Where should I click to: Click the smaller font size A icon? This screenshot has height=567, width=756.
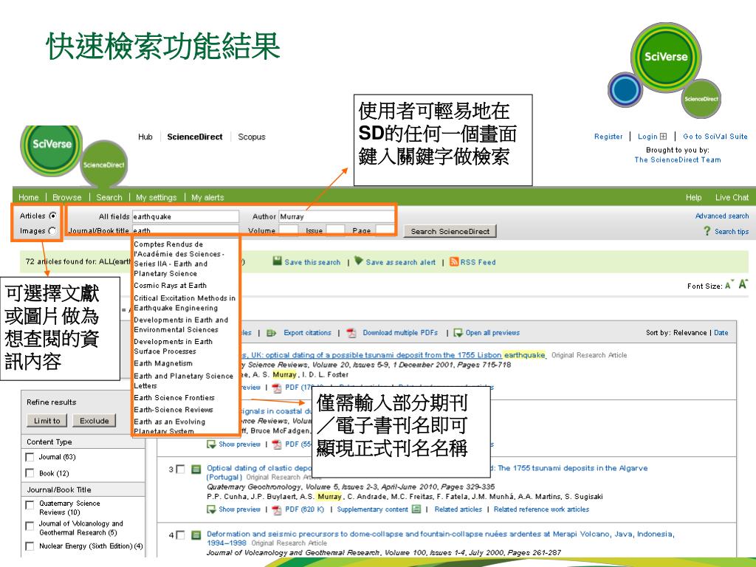(728, 286)
